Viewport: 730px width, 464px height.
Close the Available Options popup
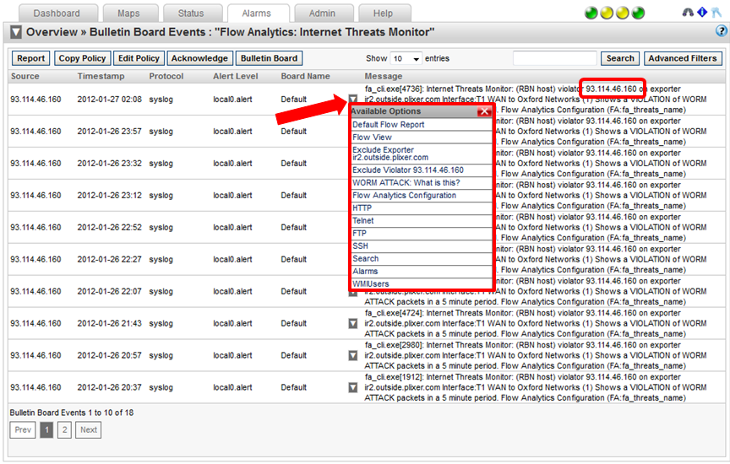pos(484,111)
